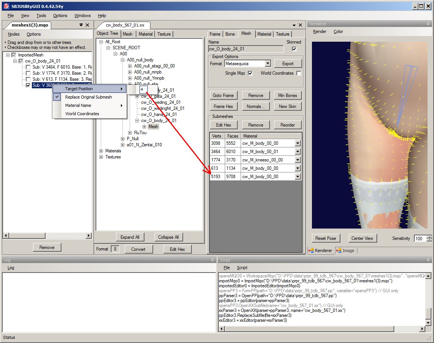The image size is (434, 343).
Task: Click the Target Position number field
Action: point(146,89)
